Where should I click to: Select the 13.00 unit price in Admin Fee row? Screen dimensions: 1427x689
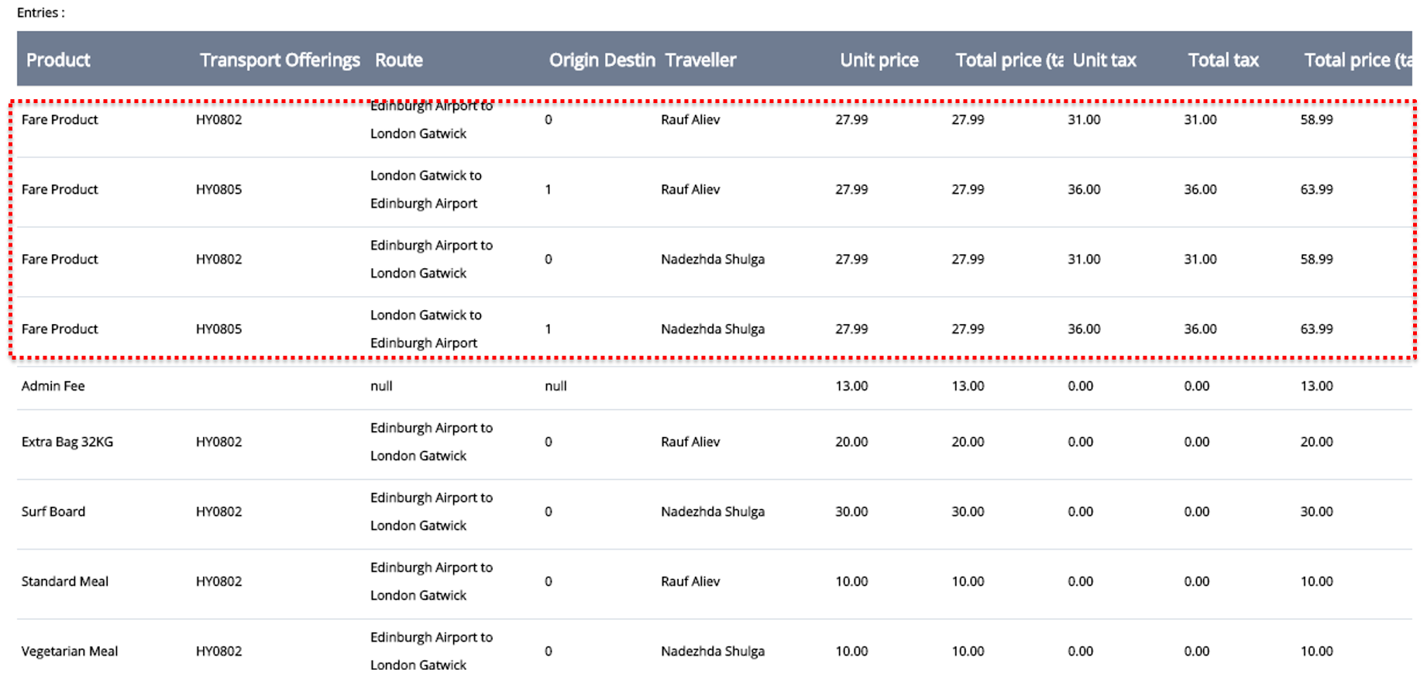(851, 386)
